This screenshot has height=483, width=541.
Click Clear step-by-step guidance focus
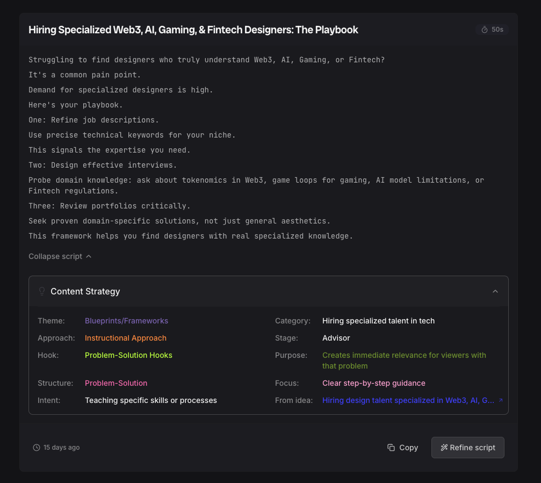[x=374, y=383]
